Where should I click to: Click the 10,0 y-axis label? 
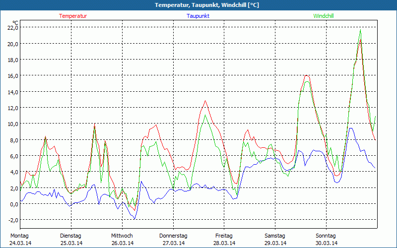[x=13, y=124]
